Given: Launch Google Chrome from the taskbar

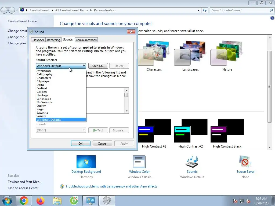Looking at the screenshot, I should click(x=24, y=201).
